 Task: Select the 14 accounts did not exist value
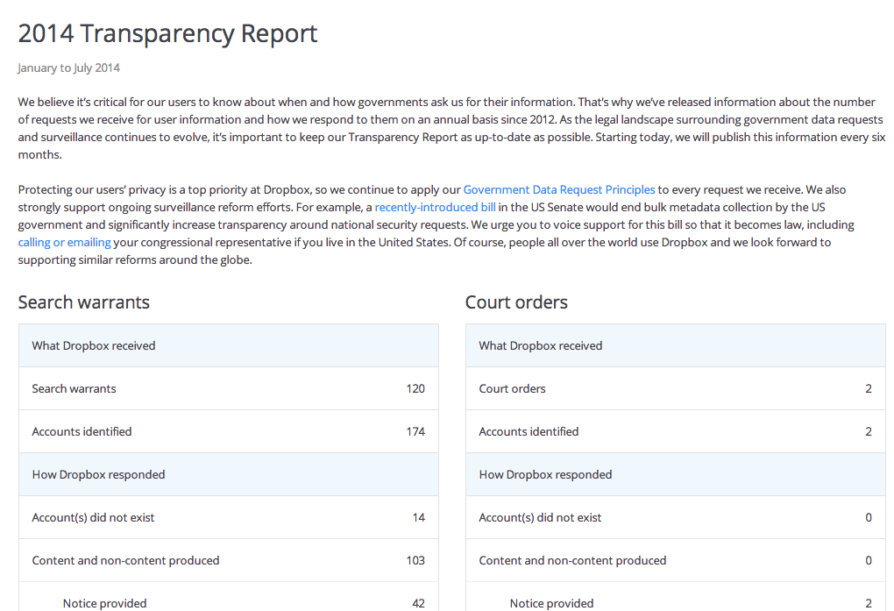click(x=418, y=518)
